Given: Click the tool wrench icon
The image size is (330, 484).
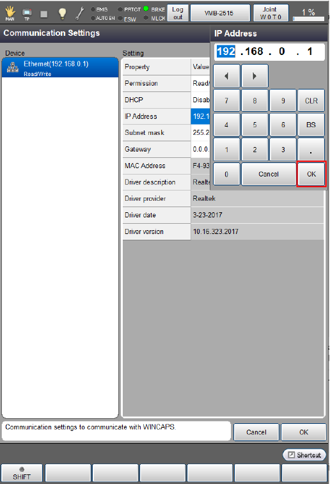Looking at the screenshot, I should [80, 13].
